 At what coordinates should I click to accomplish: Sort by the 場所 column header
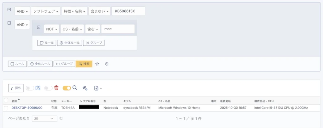point(214,101)
